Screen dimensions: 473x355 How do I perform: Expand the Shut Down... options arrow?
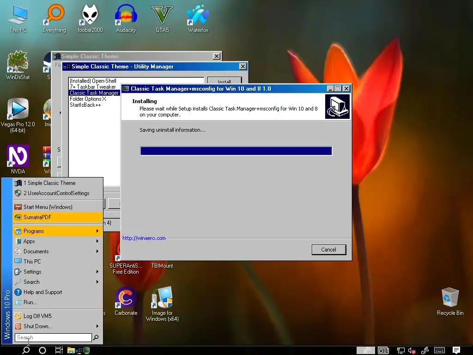point(97,326)
